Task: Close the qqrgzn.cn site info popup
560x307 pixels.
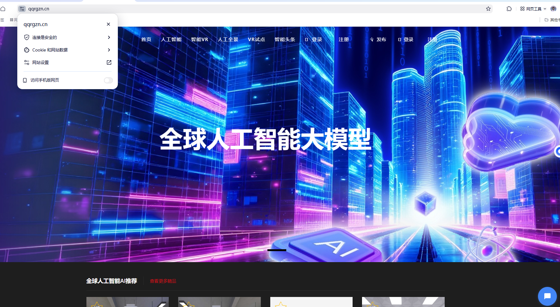Action: coord(108,24)
